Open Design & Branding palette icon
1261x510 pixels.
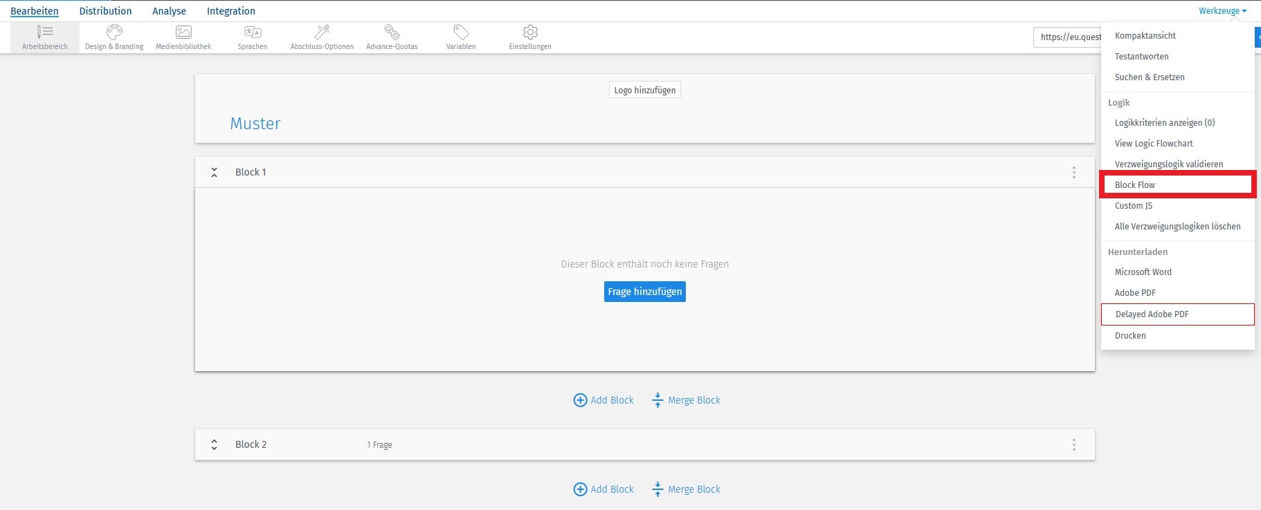[114, 32]
